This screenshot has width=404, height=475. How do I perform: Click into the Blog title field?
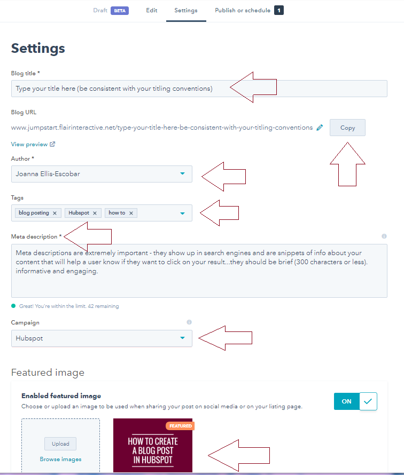(x=199, y=89)
